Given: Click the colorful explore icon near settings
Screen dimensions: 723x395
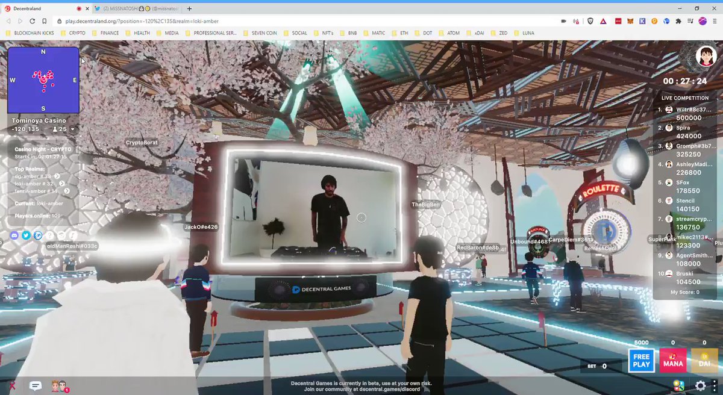Looking at the screenshot, I should (x=678, y=385).
